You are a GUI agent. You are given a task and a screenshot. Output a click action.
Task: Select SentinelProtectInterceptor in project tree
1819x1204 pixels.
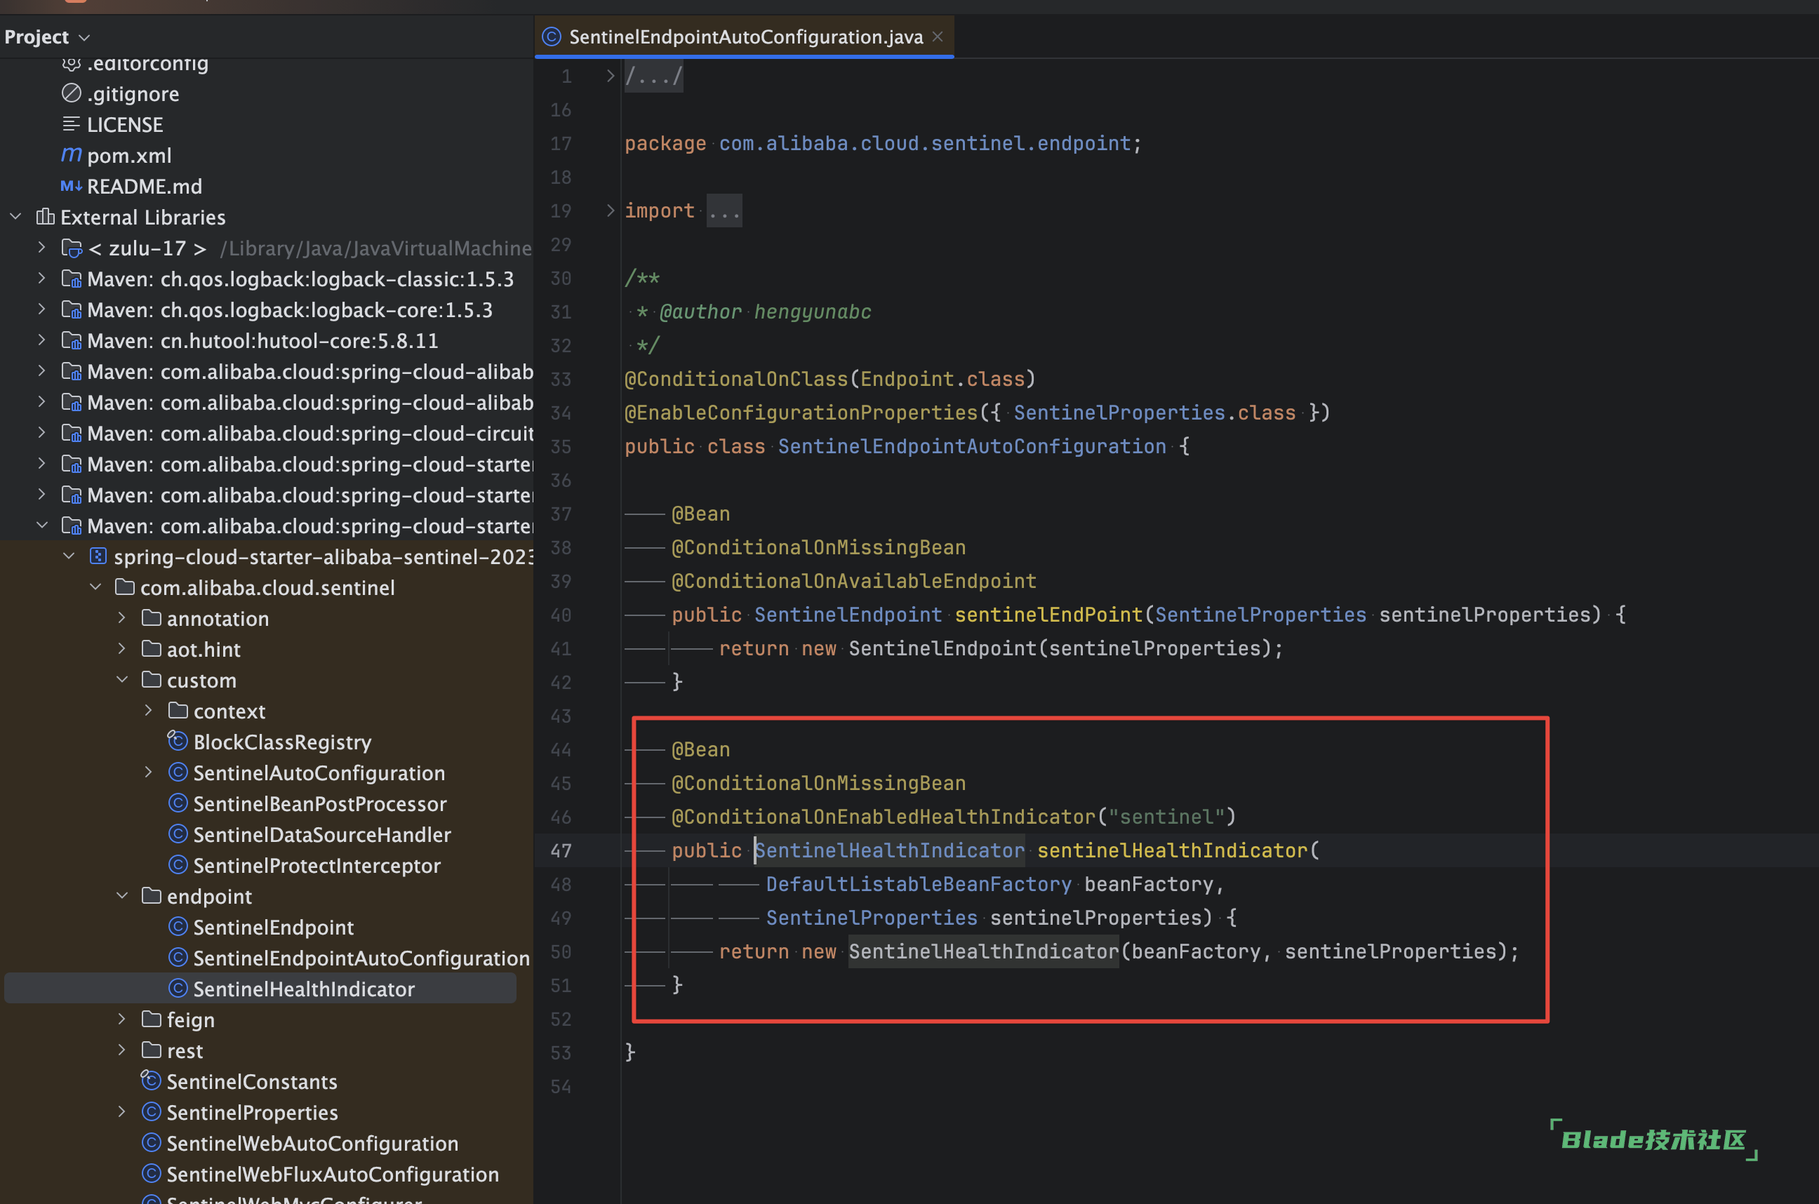(317, 865)
